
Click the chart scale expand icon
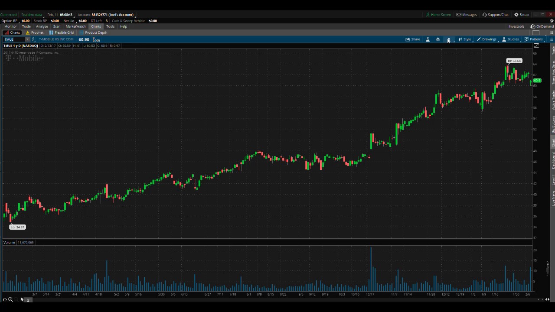click(x=536, y=46)
